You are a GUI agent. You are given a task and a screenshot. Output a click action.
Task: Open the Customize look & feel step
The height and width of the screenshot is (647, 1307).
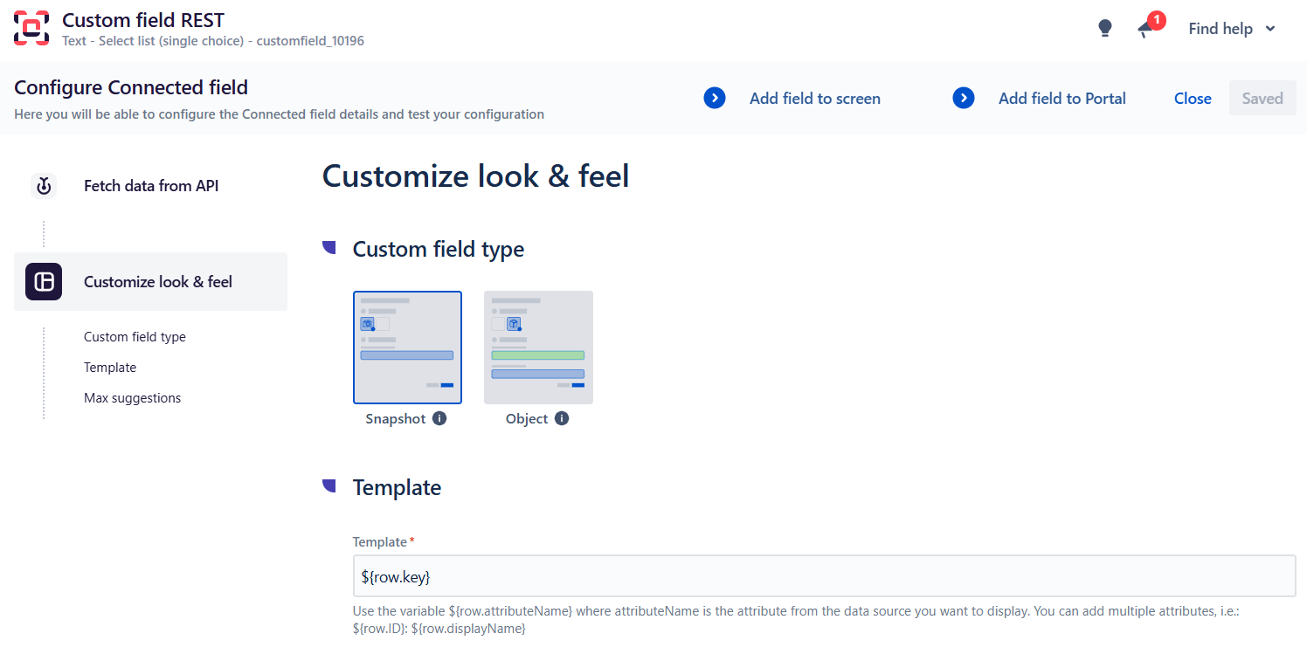(x=158, y=282)
